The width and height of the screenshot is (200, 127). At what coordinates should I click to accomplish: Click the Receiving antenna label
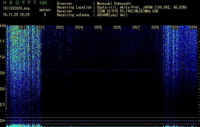point(73,15)
